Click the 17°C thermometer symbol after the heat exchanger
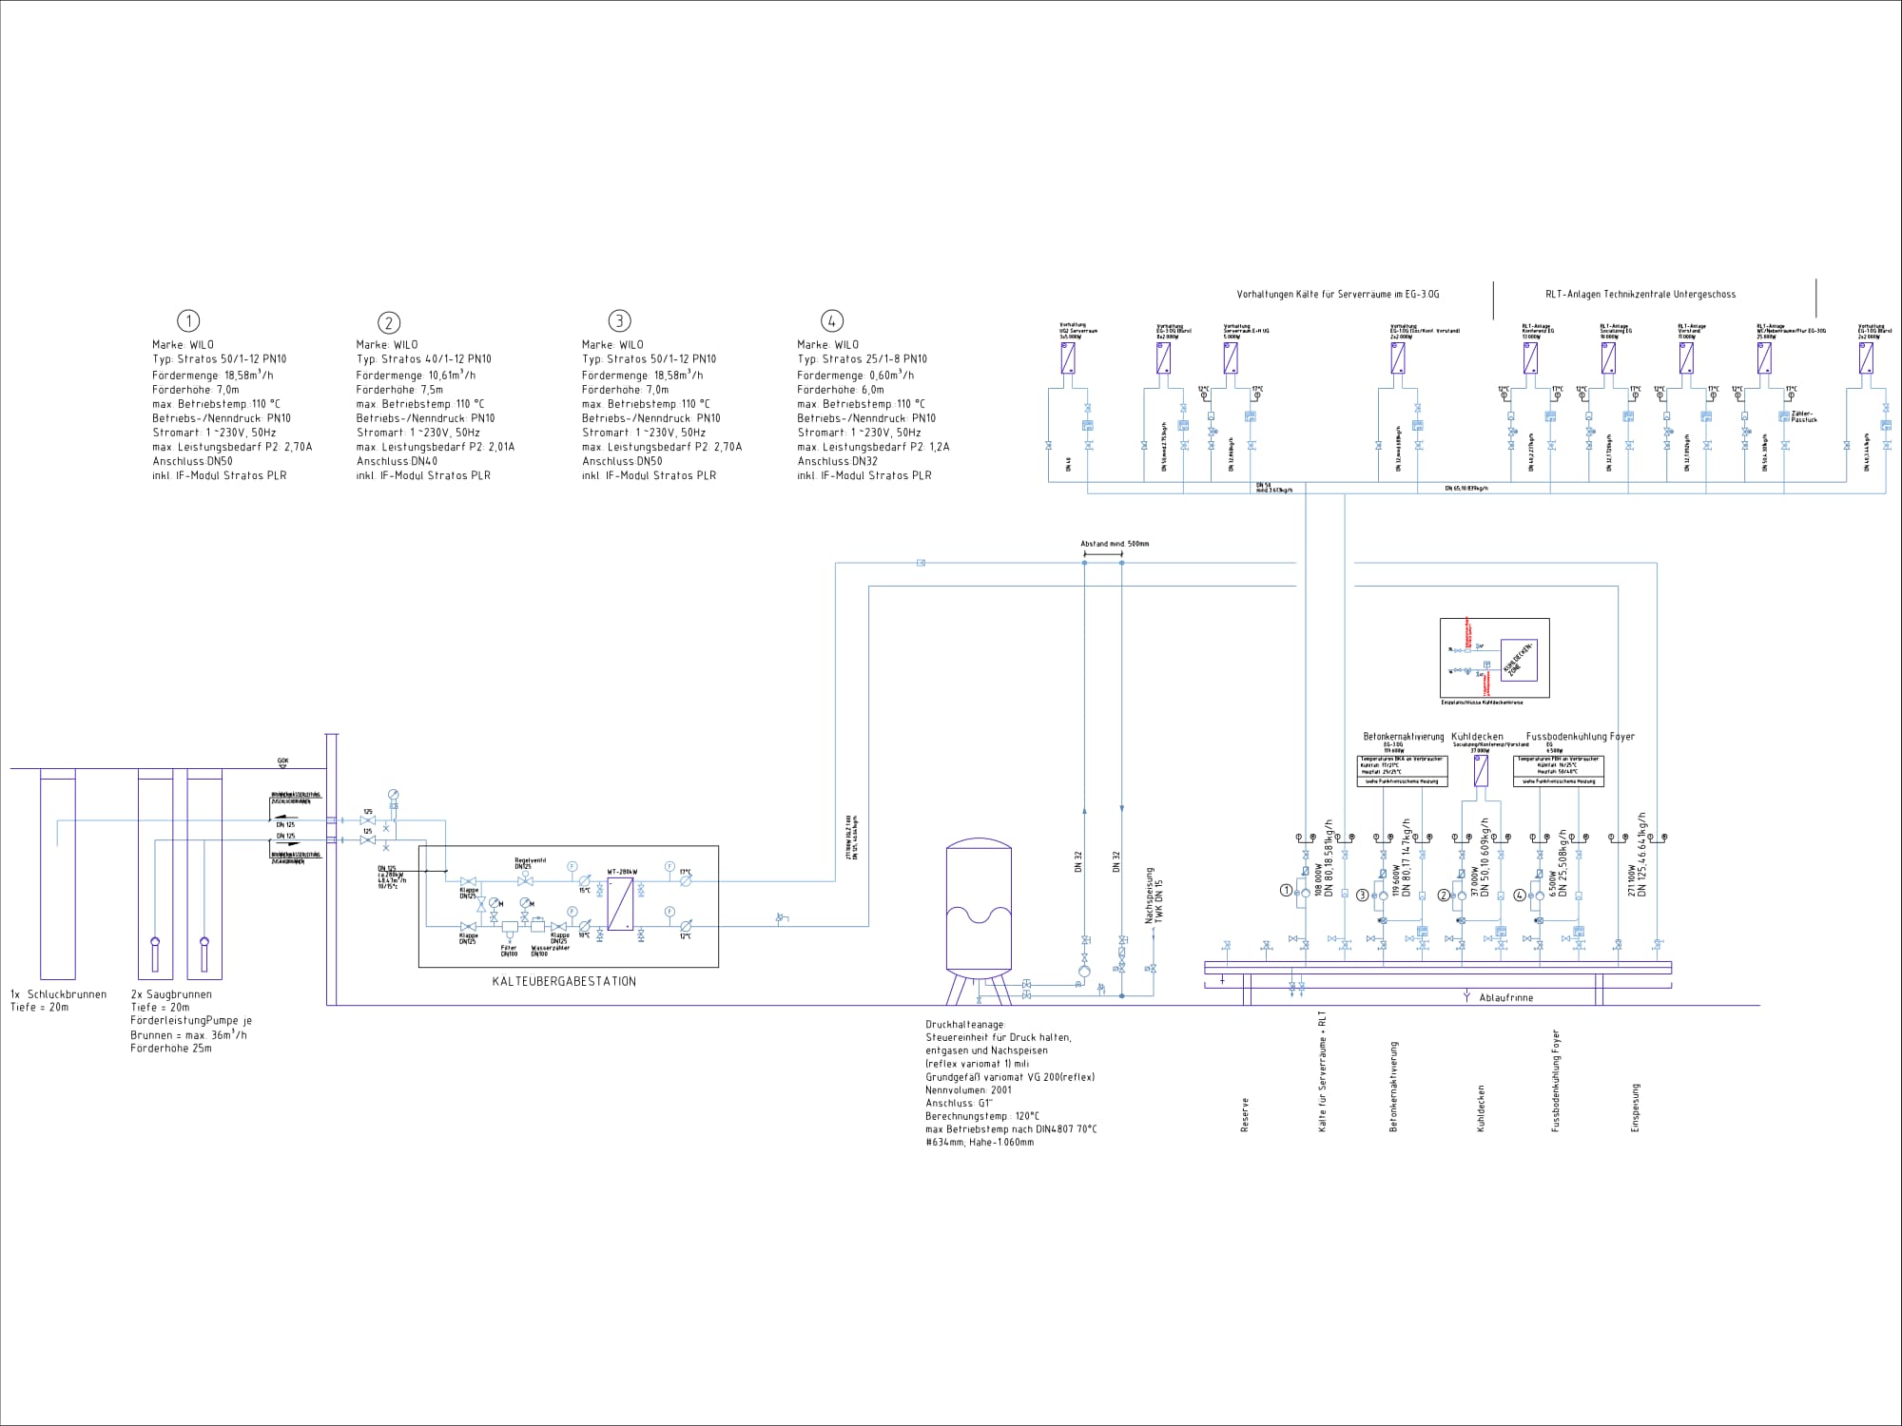This screenshot has height=1426, width=1902. (x=686, y=881)
